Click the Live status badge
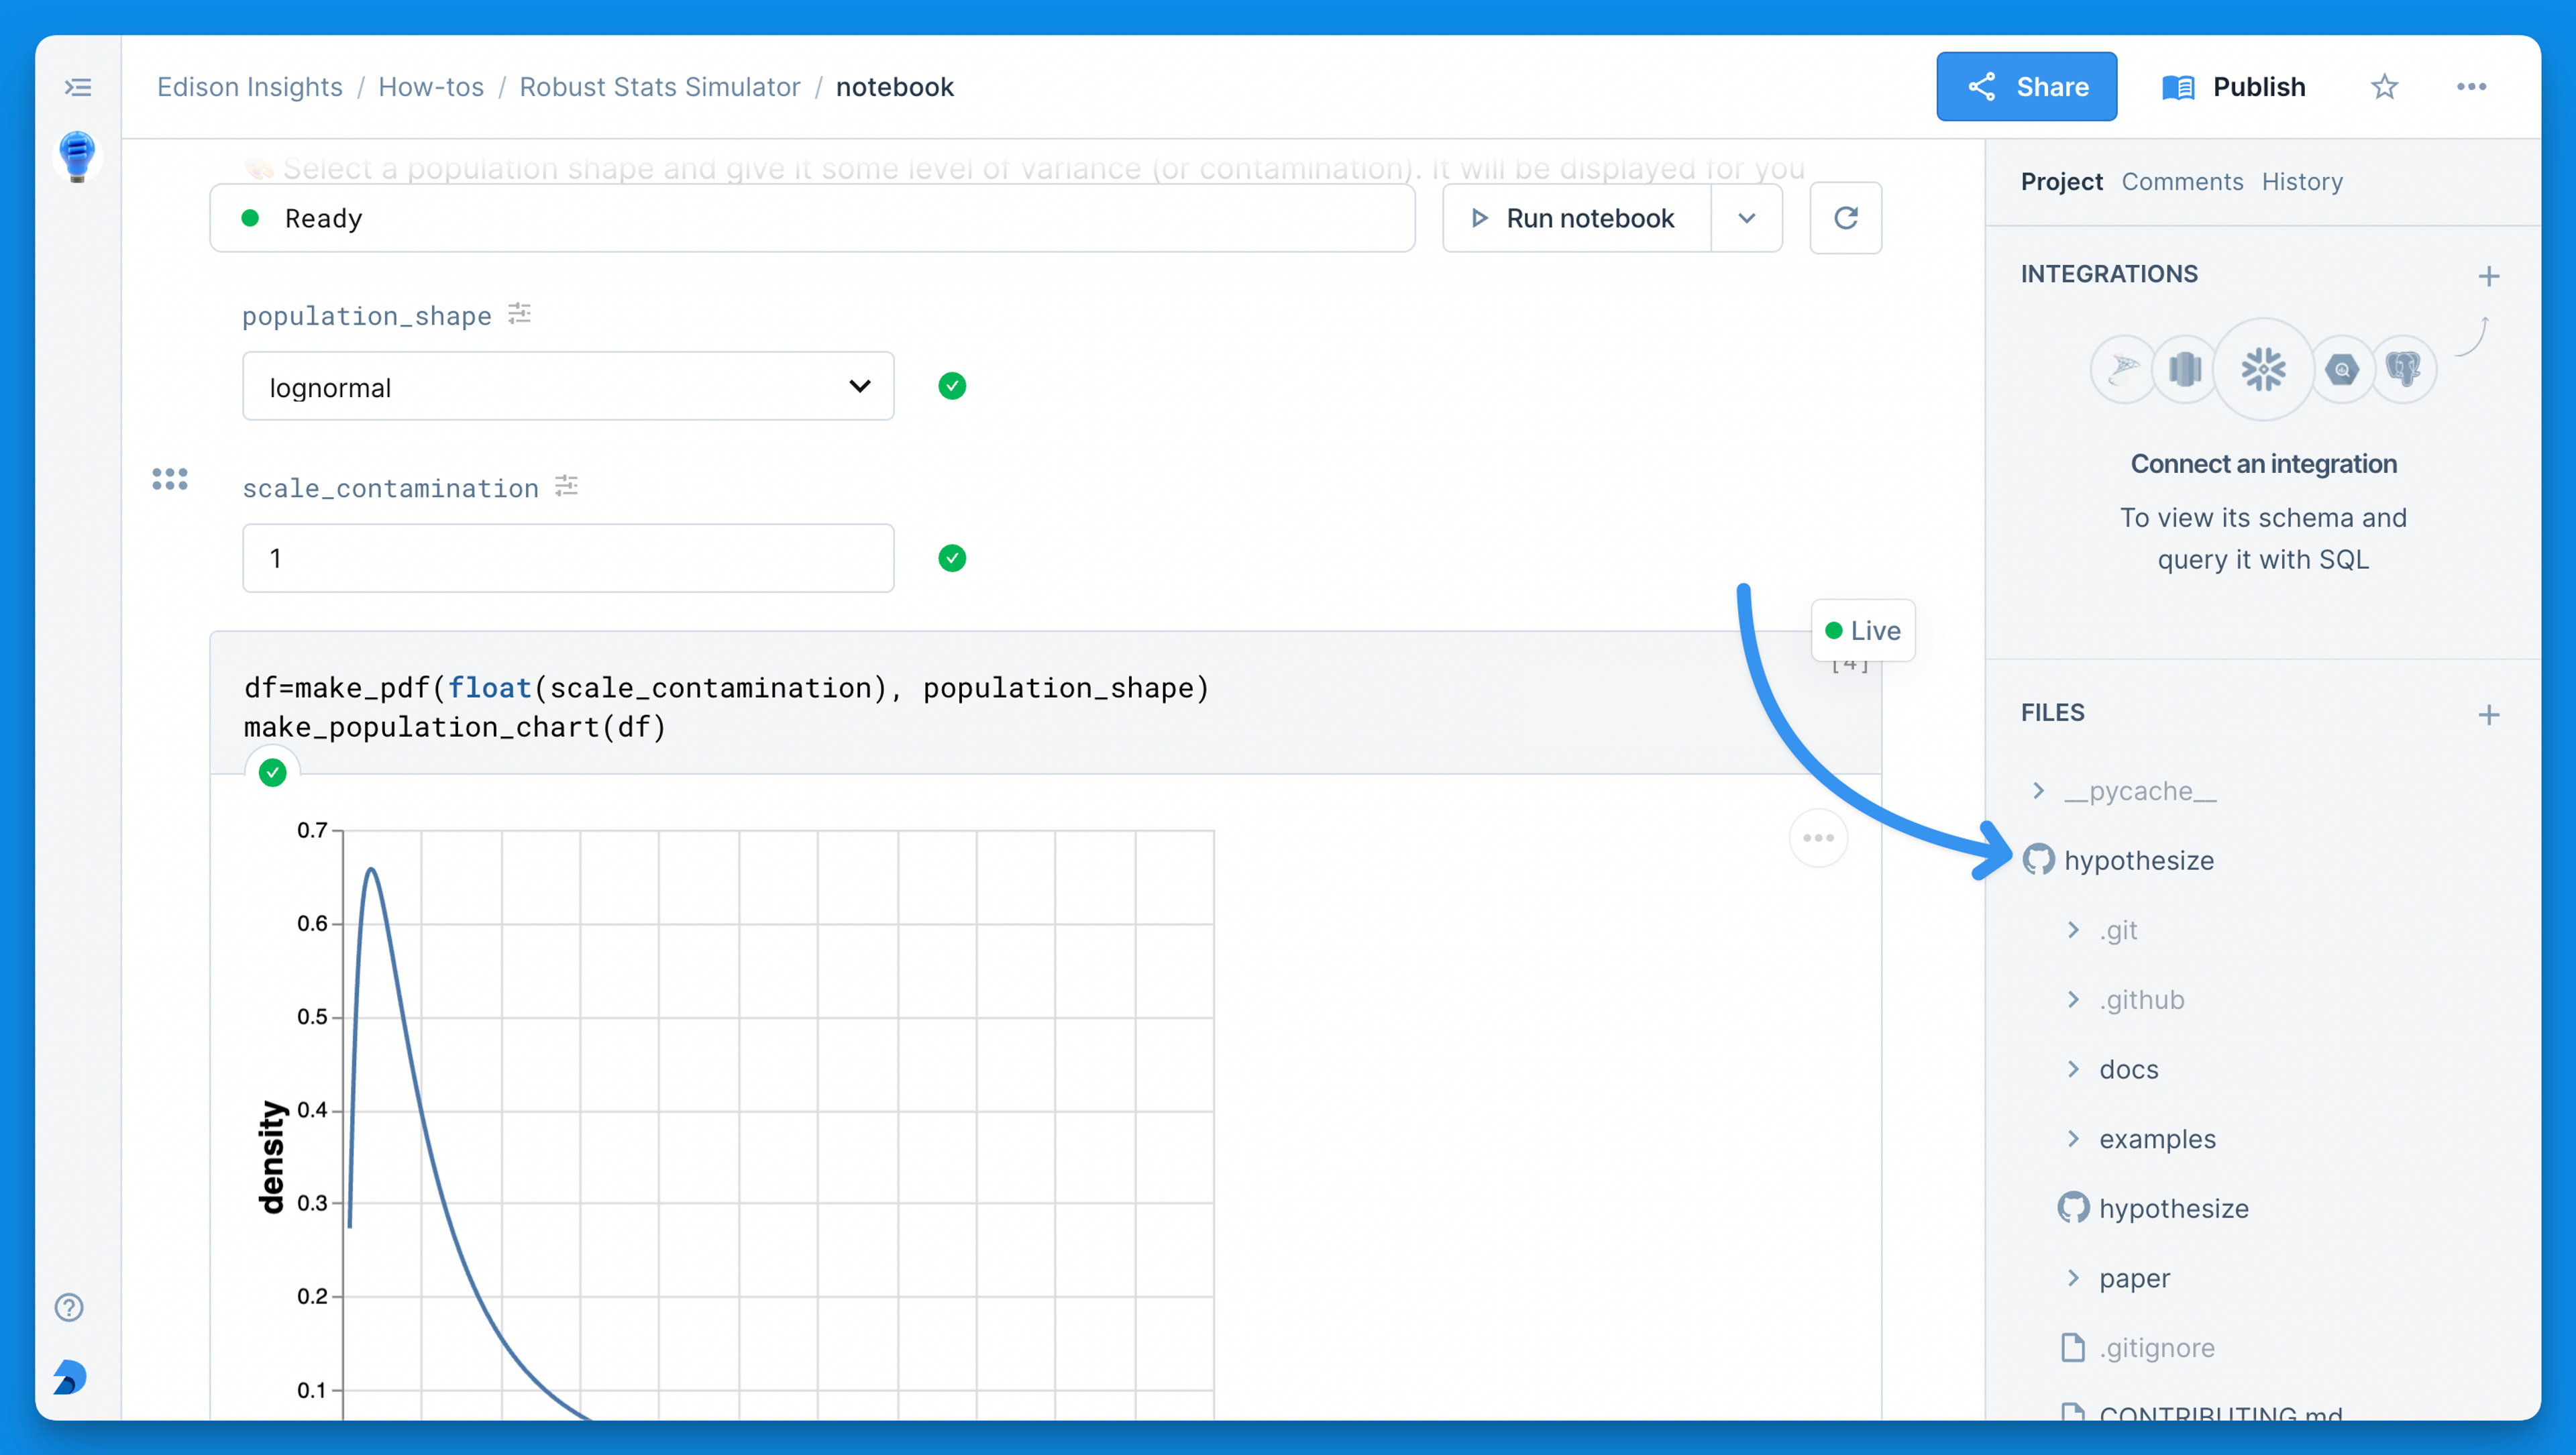This screenshot has width=2576, height=1455. (1862, 630)
